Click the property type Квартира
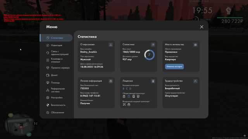Image resolution: width=248 pixels, height=139 pixels. point(170,59)
